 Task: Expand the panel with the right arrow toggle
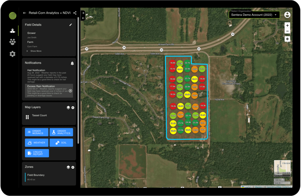83,13
